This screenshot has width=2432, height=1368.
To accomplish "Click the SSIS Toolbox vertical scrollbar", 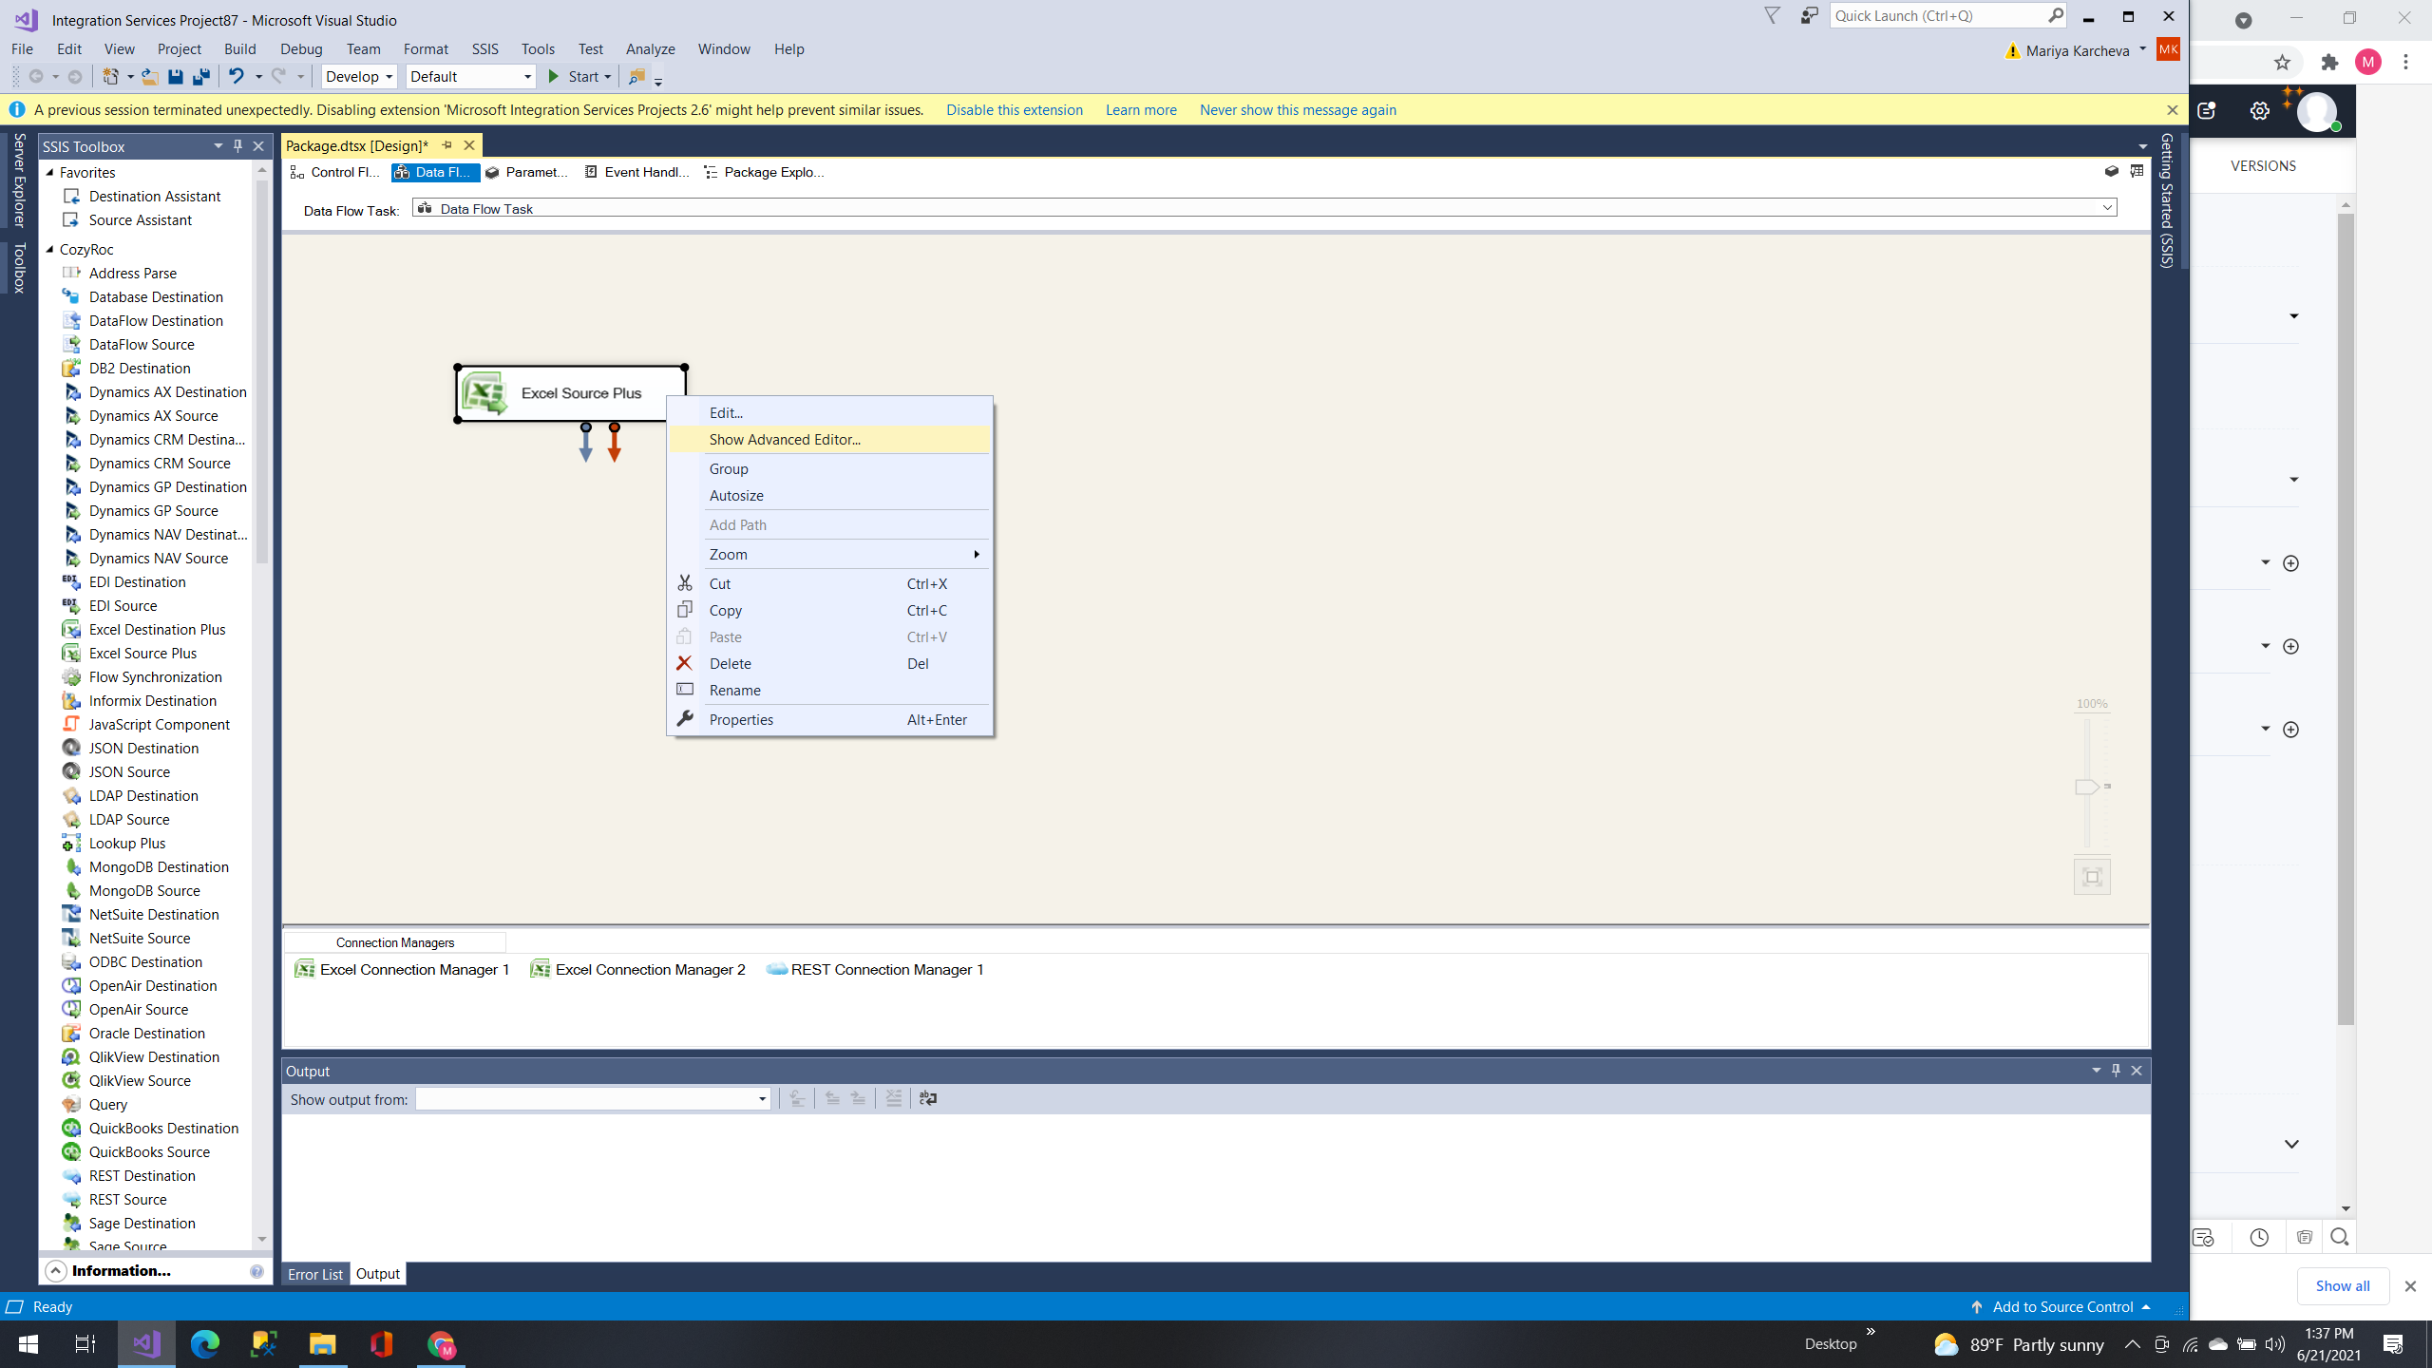I will coord(262,370).
